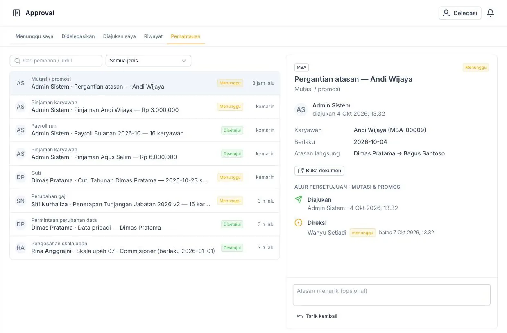Click Dimas Pratama → Bagus Santoso value
Screen dimensions: 507x333
tap(399, 153)
